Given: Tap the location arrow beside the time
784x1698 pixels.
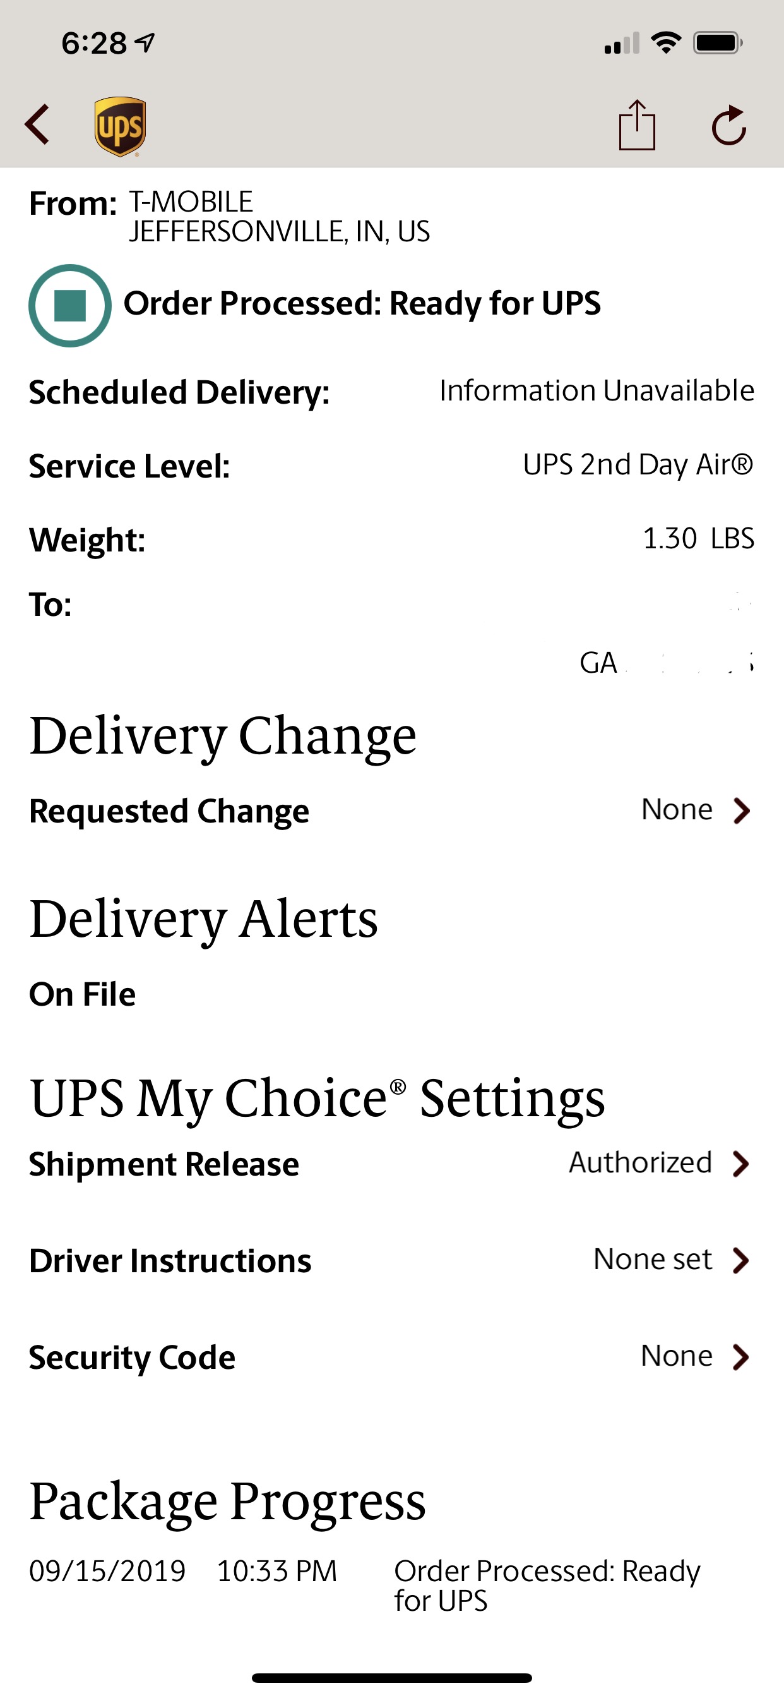Looking at the screenshot, I should coord(145,44).
